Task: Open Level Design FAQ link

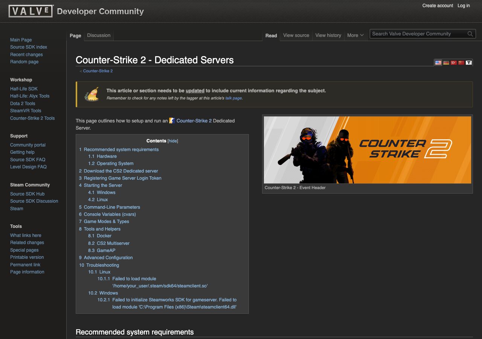Action: (x=28, y=167)
